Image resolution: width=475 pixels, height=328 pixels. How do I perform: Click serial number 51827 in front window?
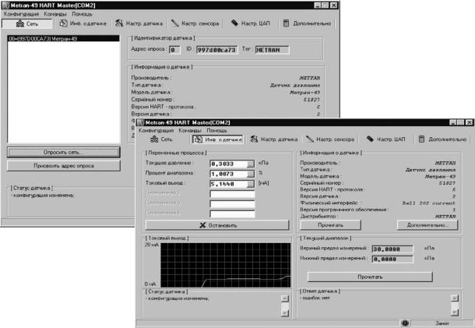pos(447,183)
